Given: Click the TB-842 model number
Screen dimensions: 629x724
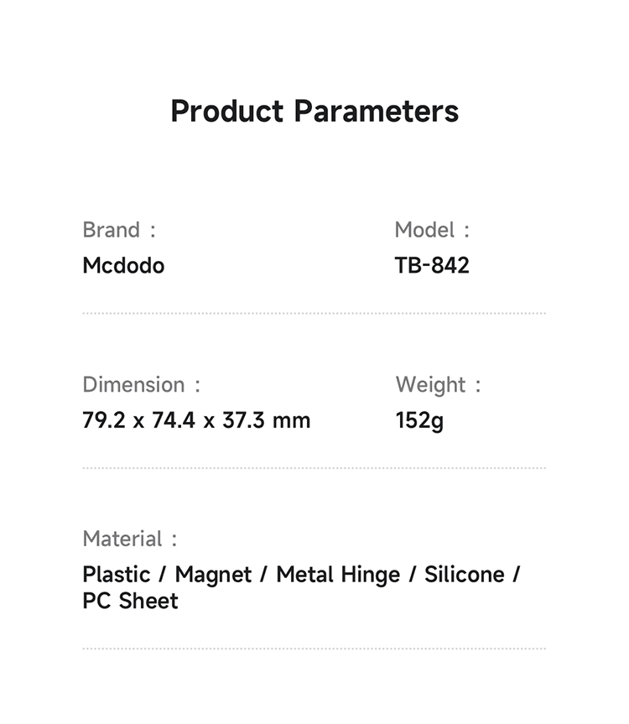Looking at the screenshot, I should [x=432, y=266].
